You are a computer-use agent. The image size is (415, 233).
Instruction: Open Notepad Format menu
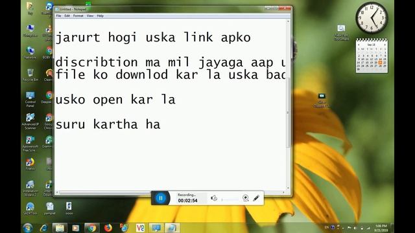[x=78, y=16]
